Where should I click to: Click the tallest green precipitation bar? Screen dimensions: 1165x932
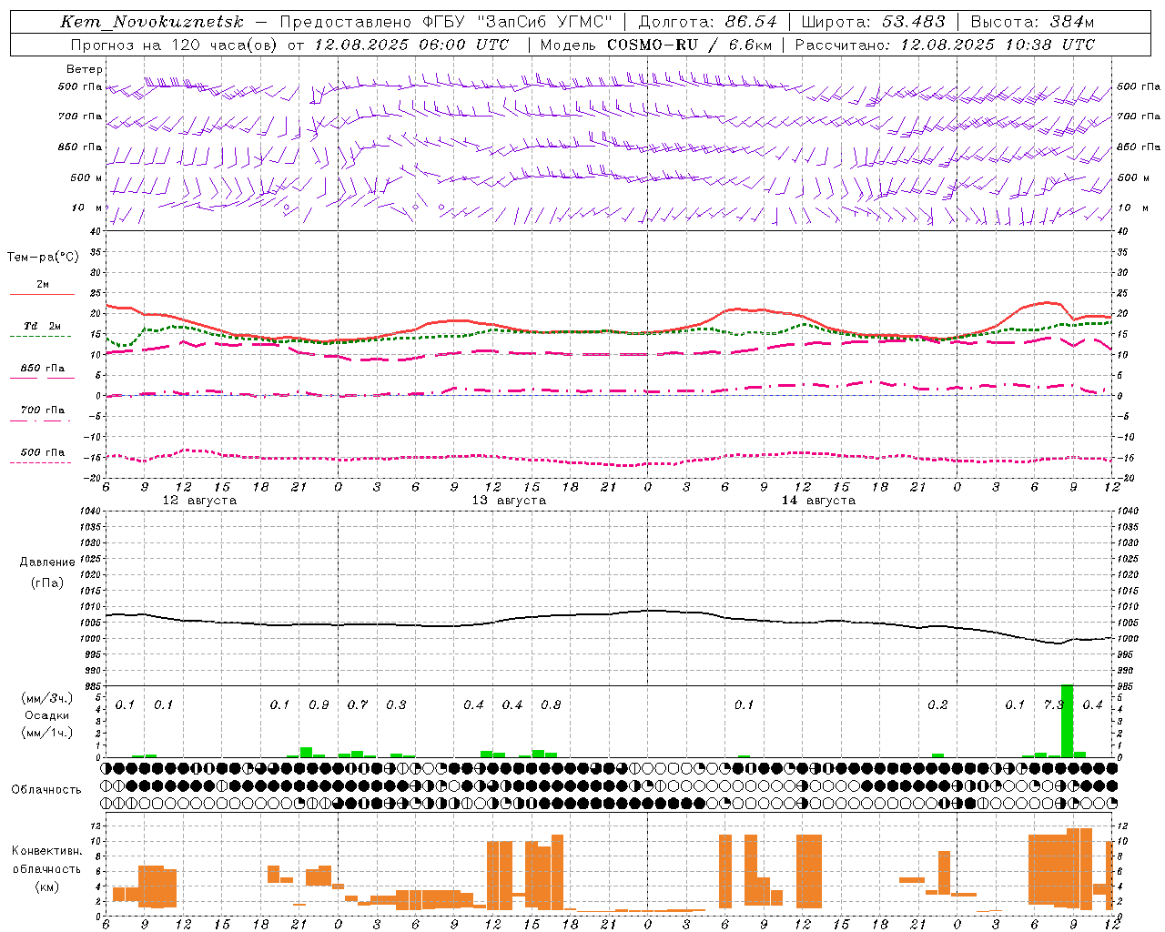(x=1067, y=721)
